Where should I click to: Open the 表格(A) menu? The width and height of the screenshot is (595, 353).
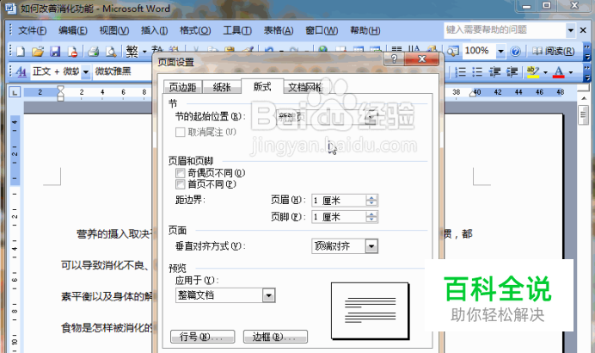pos(279,30)
